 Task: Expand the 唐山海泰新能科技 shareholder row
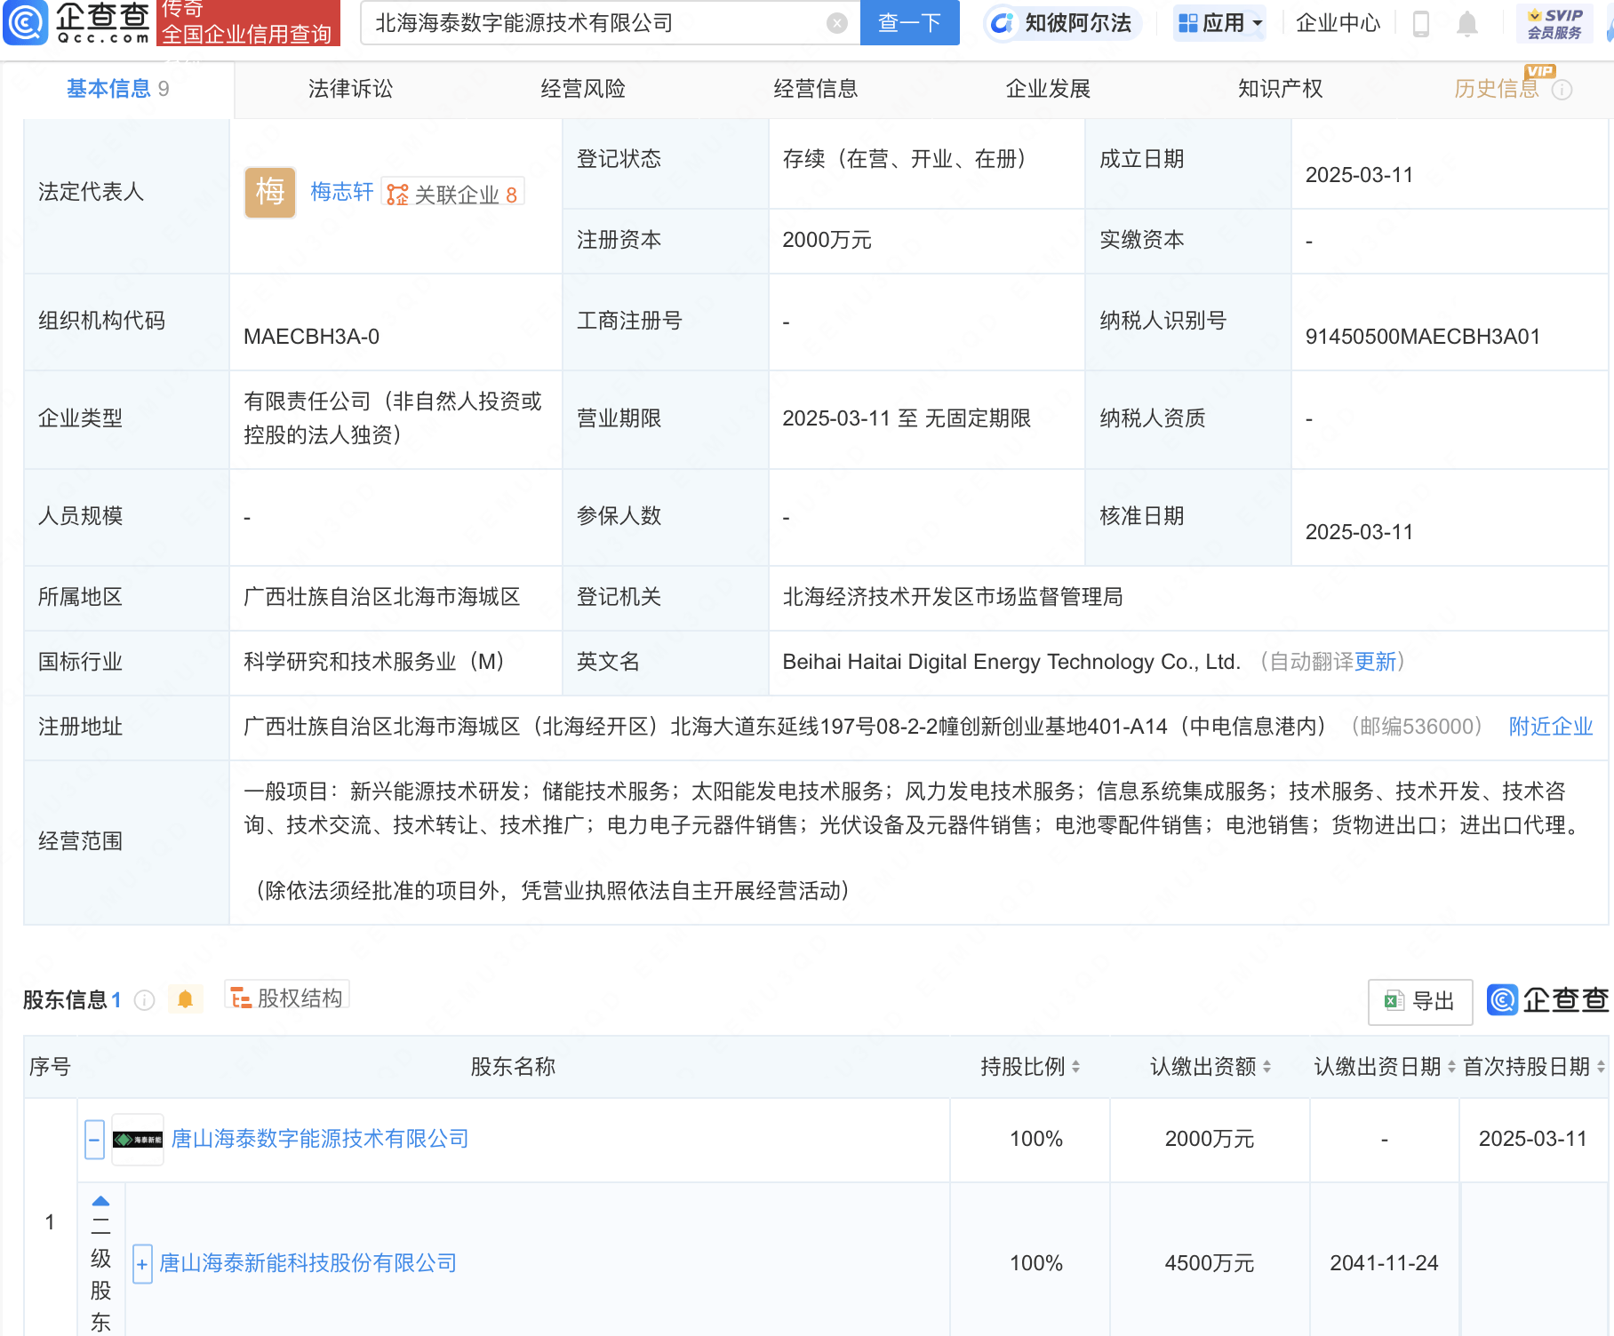pos(142,1264)
